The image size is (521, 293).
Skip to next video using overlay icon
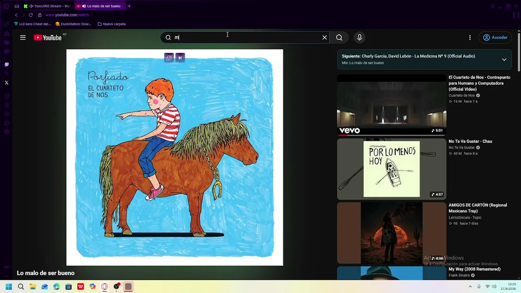pyautogui.click(x=180, y=58)
